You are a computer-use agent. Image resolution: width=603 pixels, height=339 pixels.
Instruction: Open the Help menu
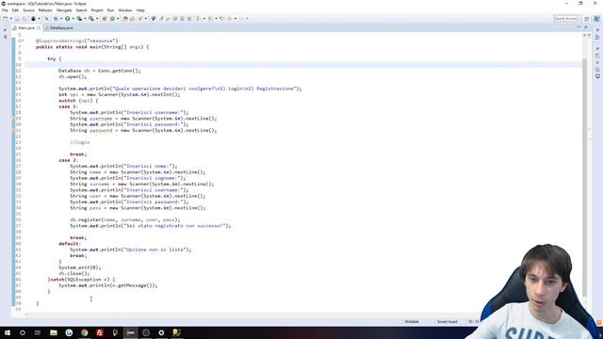tap(140, 10)
